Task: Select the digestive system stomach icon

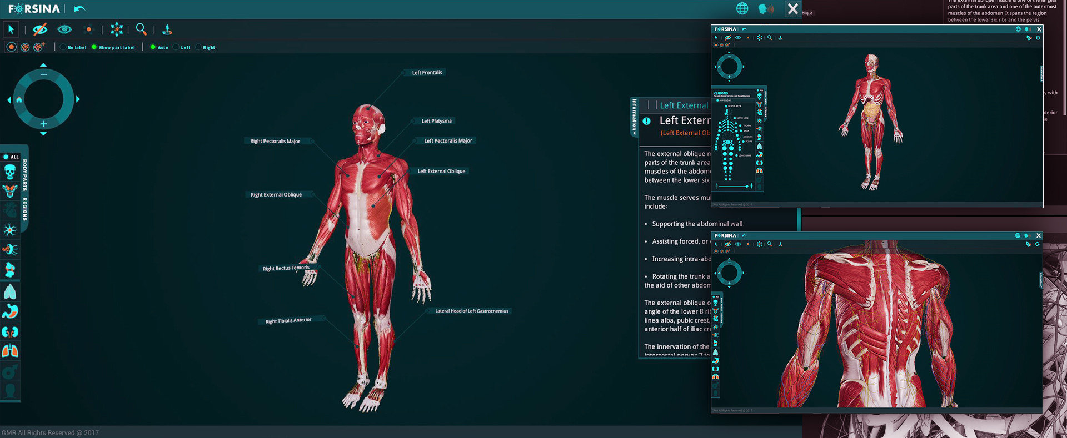Action: 10,311
